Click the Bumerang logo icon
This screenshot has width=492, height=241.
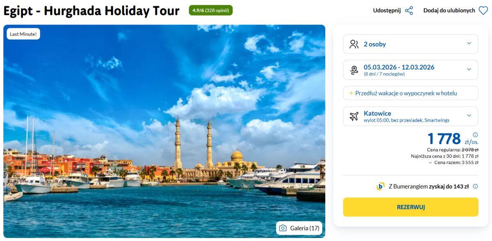click(x=380, y=187)
